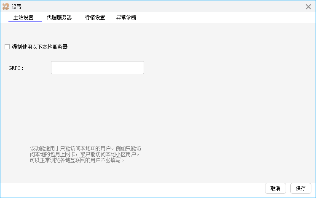The image size is (316, 198).
Task: Click the GRPC: label text
Action: coord(16,68)
